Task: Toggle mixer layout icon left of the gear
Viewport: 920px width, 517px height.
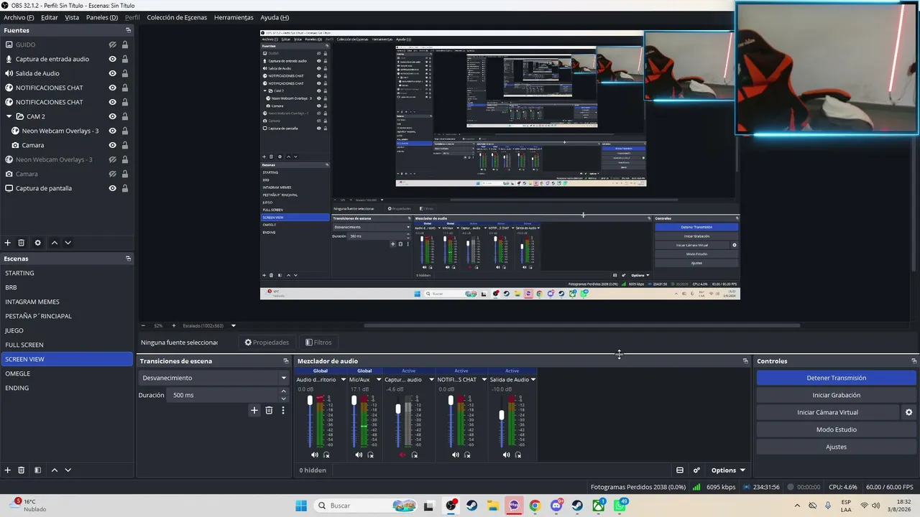Action: pos(680,470)
